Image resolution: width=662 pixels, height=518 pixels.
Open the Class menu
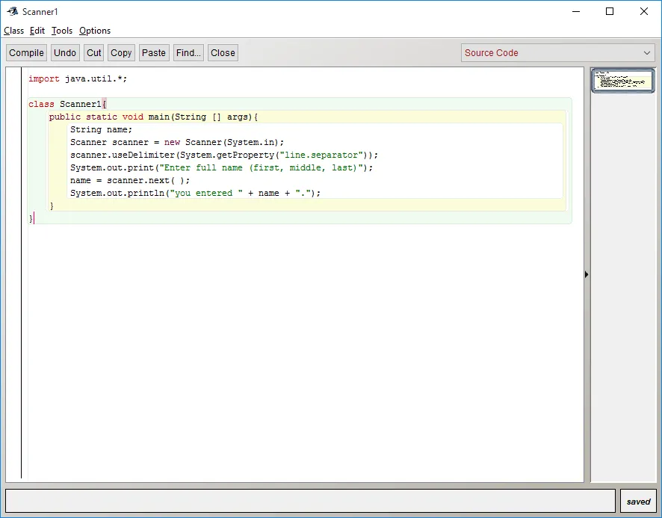(14, 31)
